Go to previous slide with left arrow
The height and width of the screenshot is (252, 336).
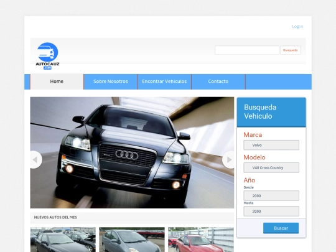[x=36, y=160]
